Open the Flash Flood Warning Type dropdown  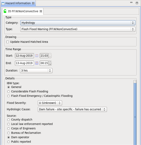pyautogui.click(x=78, y=29)
